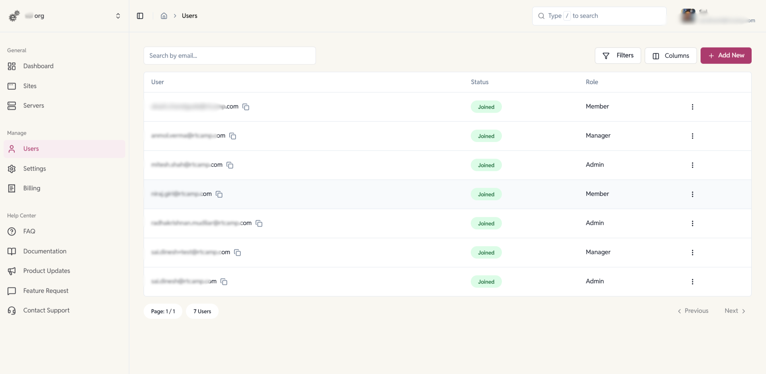Go to the Next page
The height and width of the screenshot is (374, 766).
click(x=734, y=311)
